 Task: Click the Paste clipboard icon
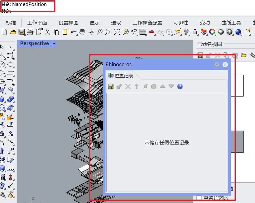[65, 32]
